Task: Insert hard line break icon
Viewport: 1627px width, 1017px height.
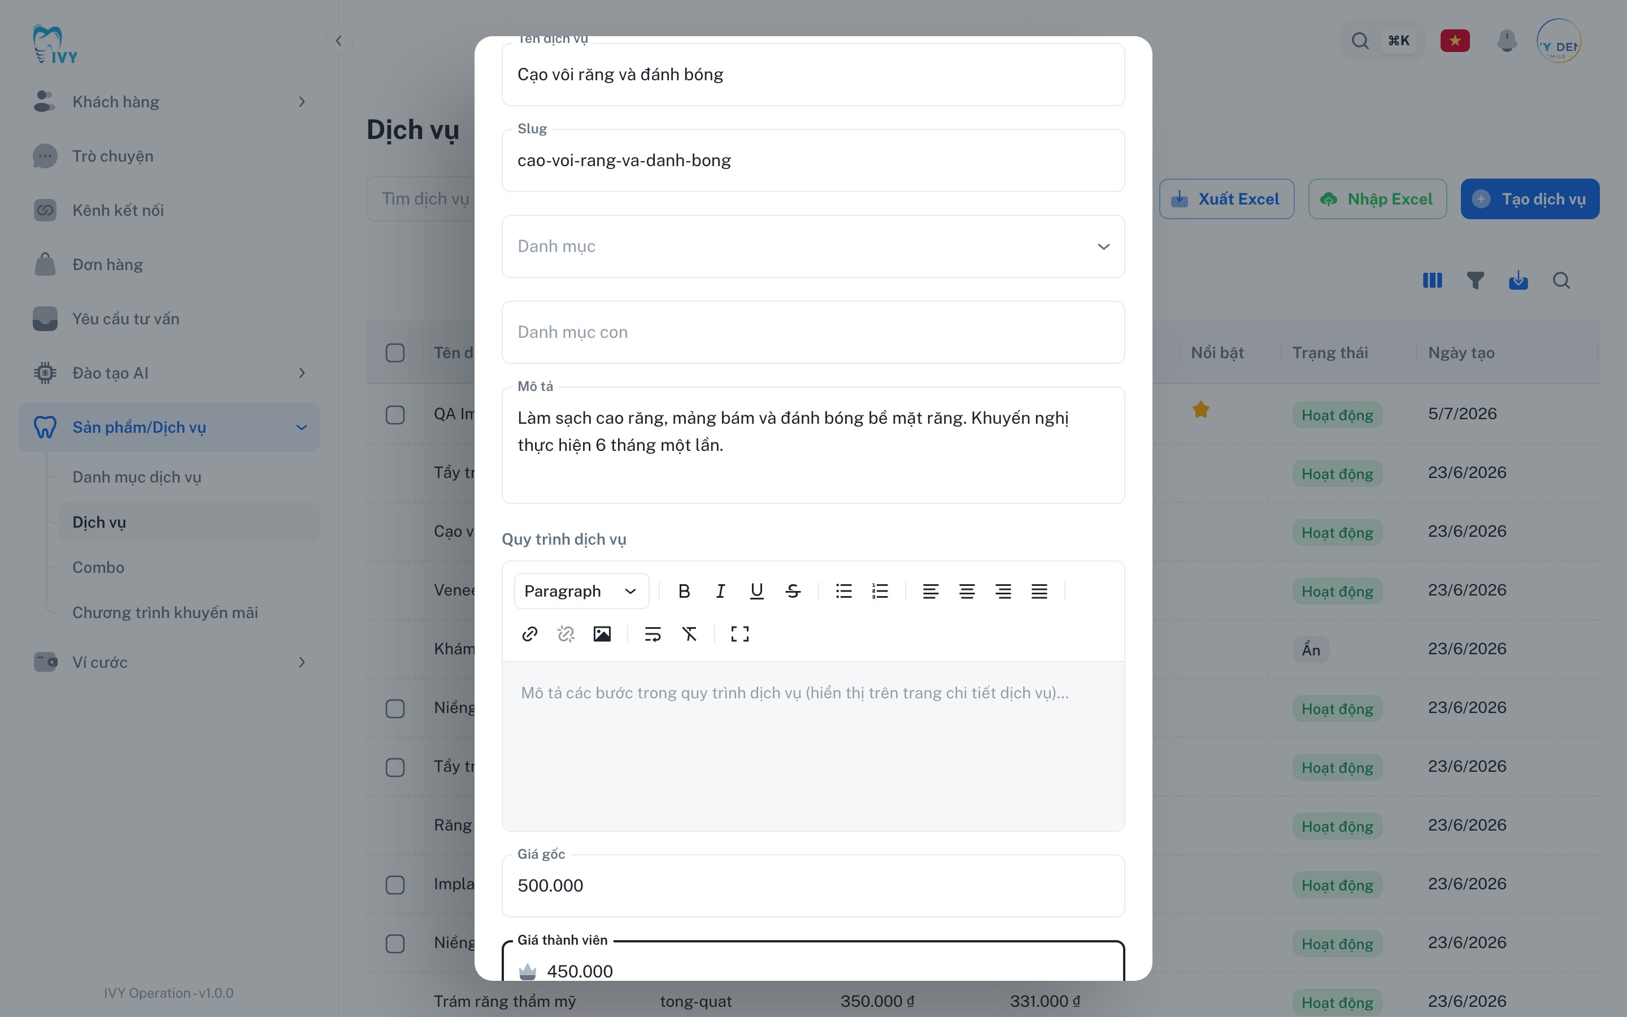Action: (x=653, y=633)
